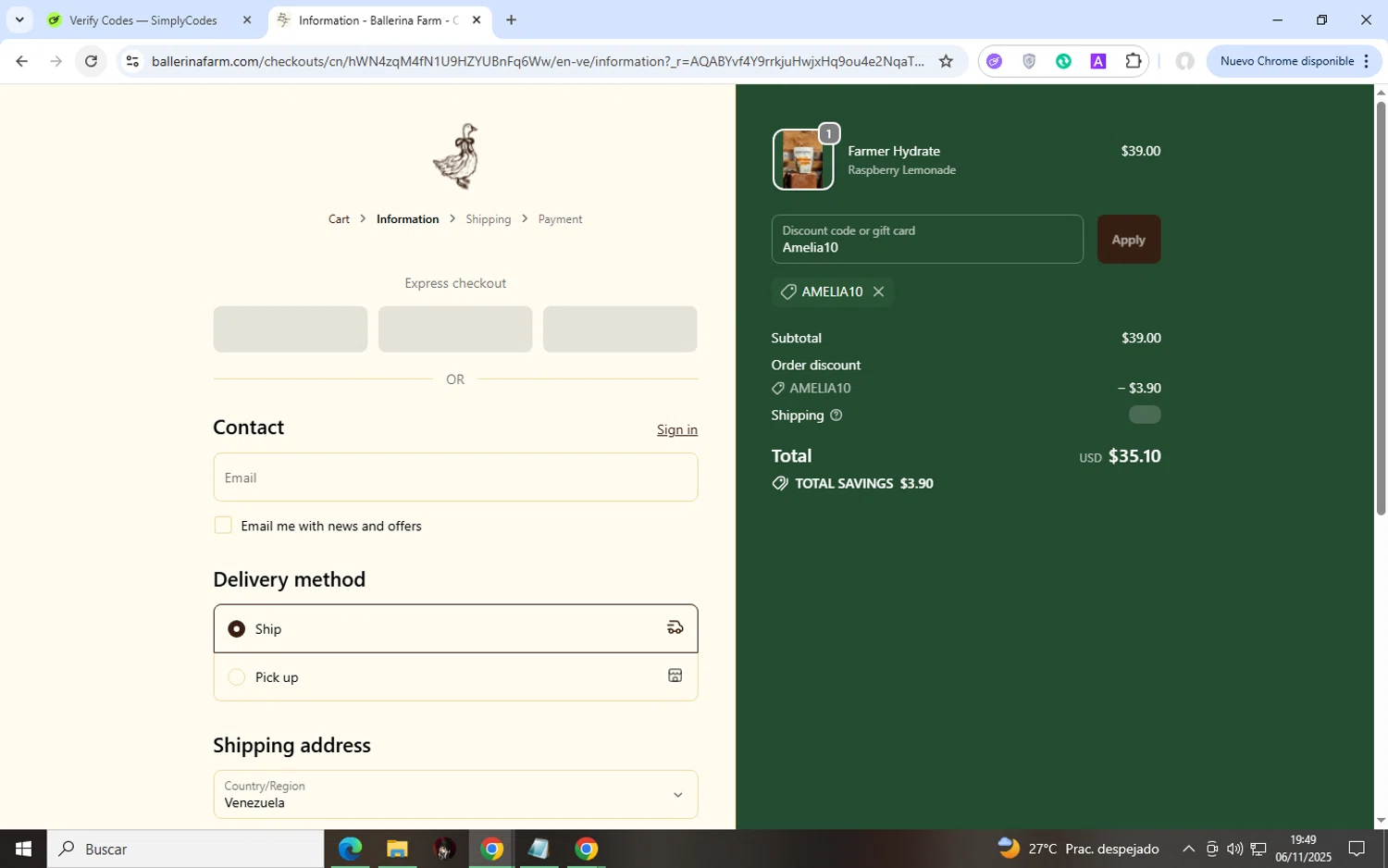Click the green circular extension icon
Image resolution: width=1388 pixels, height=868 pixels.
pos(1063,61)
